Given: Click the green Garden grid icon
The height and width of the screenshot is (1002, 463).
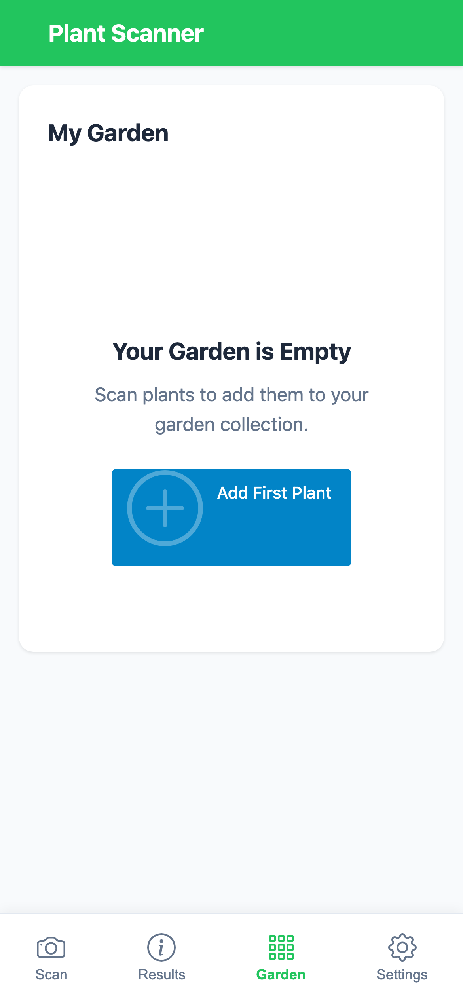Looking at the screenshot, I should tap(281, 948).
